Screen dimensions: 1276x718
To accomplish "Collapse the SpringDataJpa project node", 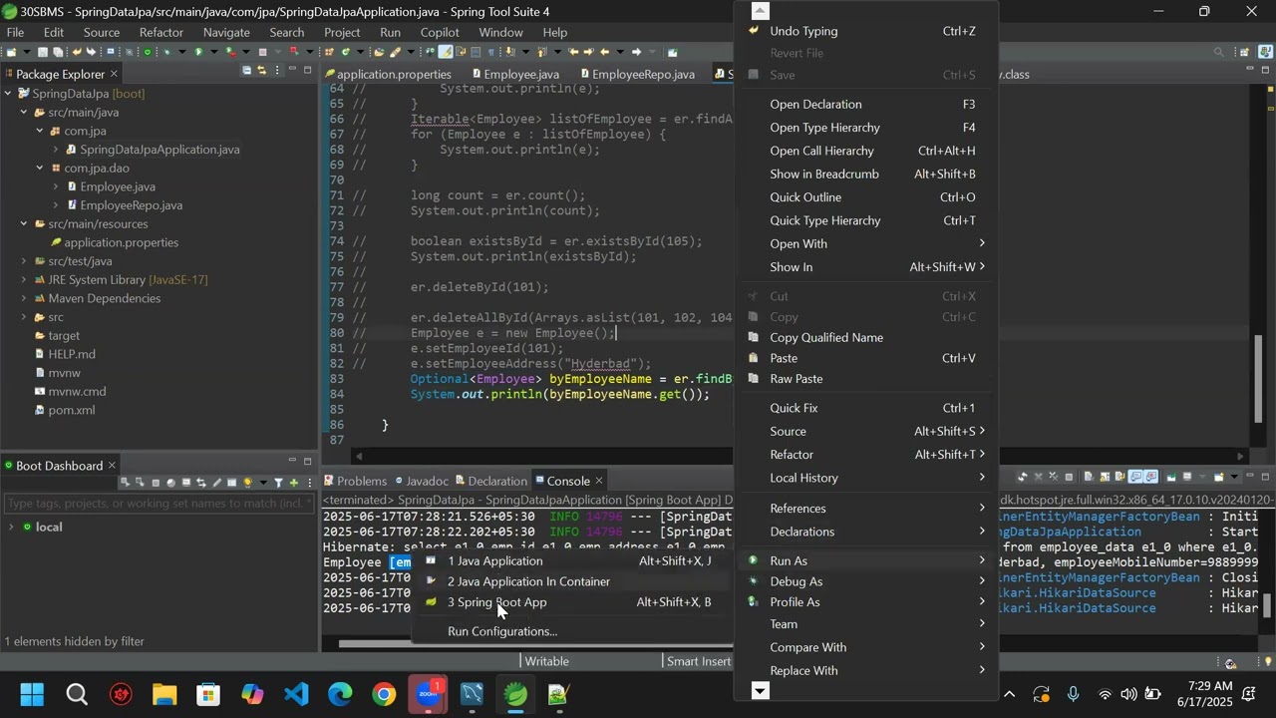I will pos(9,94).
